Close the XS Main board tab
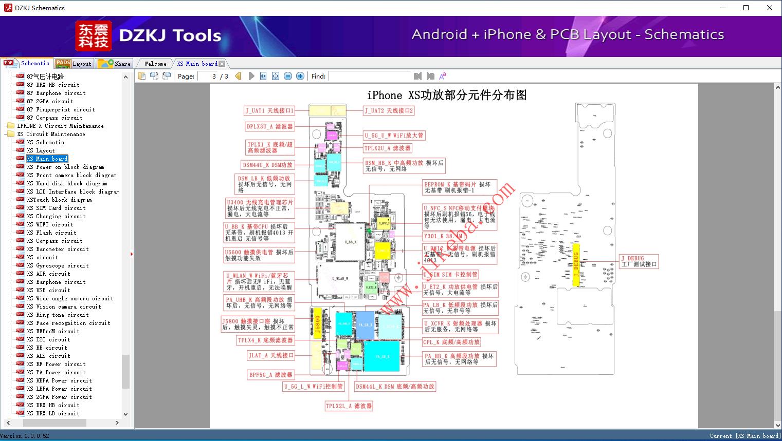Screen dimensions: 782x441 [x=222, y=64]
